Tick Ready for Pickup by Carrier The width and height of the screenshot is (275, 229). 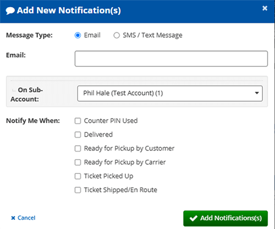point(78,163)
